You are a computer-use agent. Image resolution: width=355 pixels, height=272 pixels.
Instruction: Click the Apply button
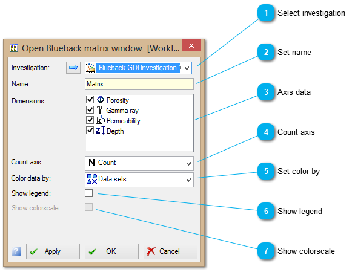pyautogui.click(x=53, y=251)
